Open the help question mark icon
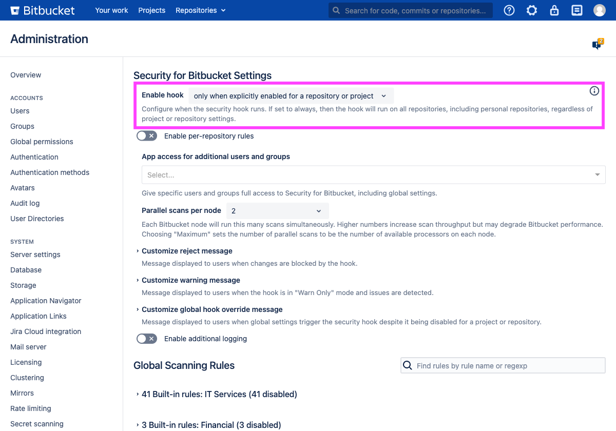Image resolution: width=616 pixels, height=431 pixels. coord(509,10)
